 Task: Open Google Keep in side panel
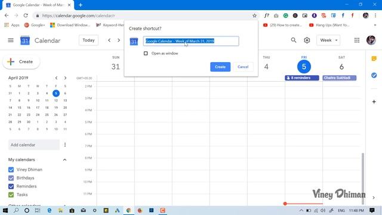[x=374, y=59]
